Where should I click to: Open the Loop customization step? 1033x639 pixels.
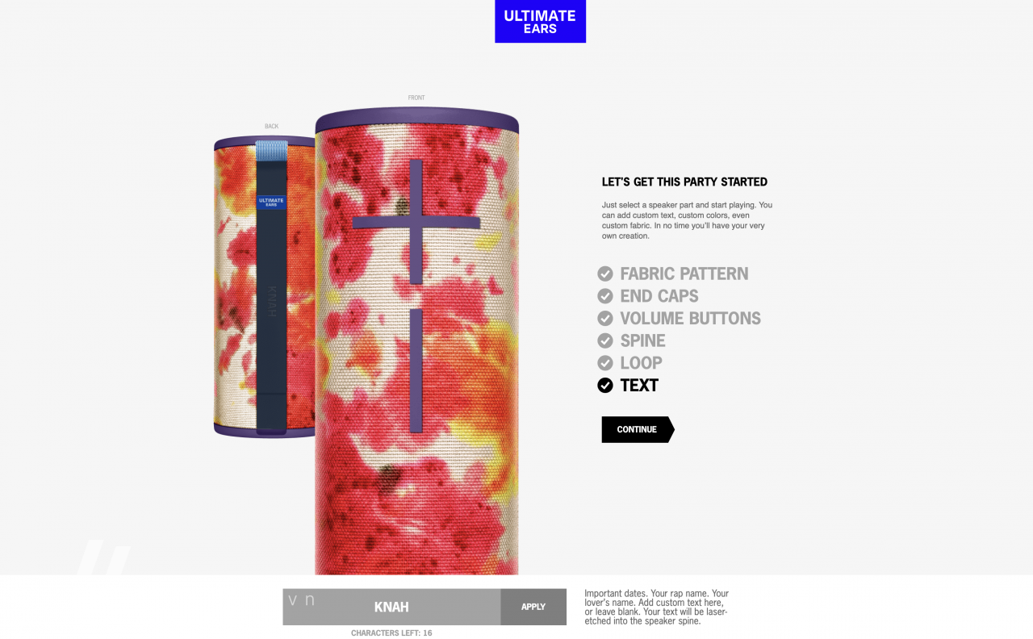(x=641, y=363)
